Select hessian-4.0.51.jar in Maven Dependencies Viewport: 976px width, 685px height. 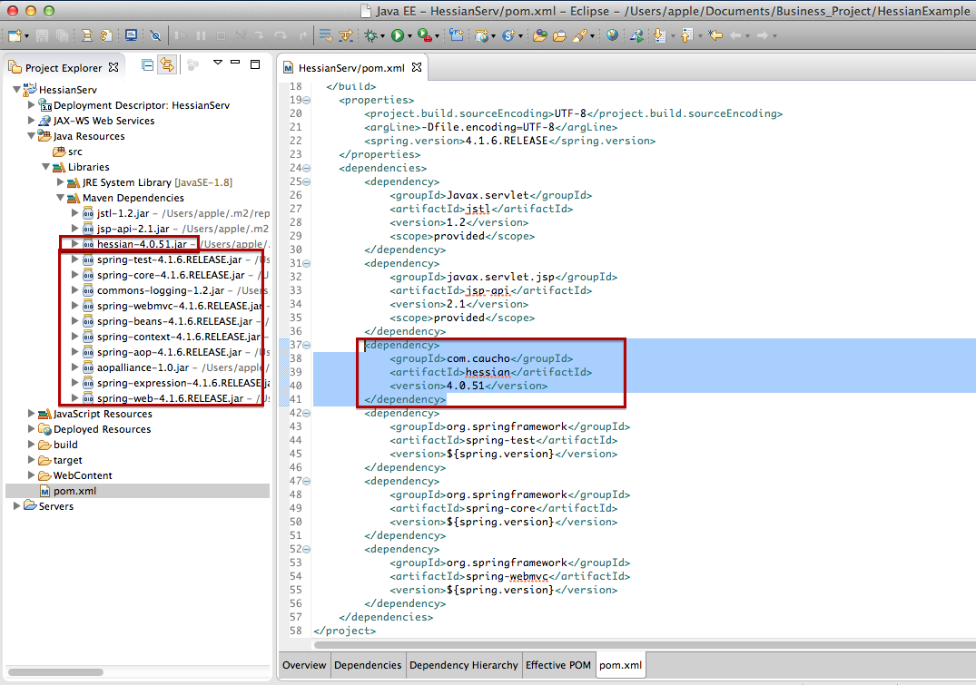coord(142,244)
